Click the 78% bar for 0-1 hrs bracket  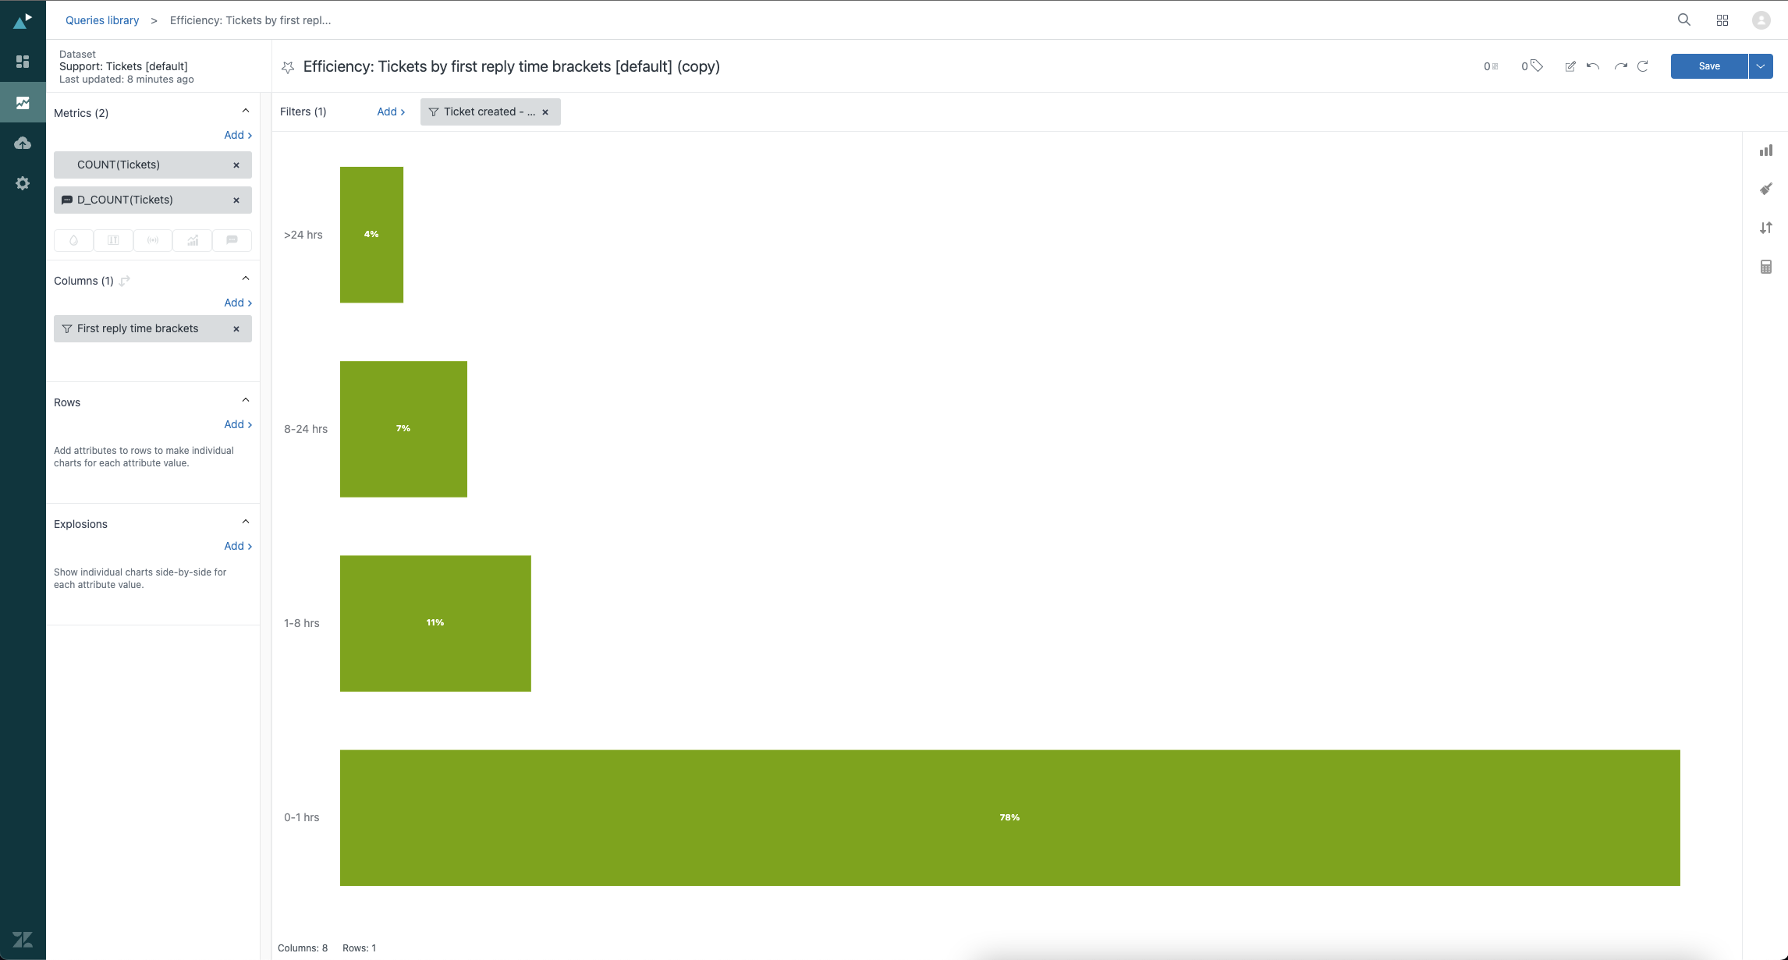click(1010, 817)
